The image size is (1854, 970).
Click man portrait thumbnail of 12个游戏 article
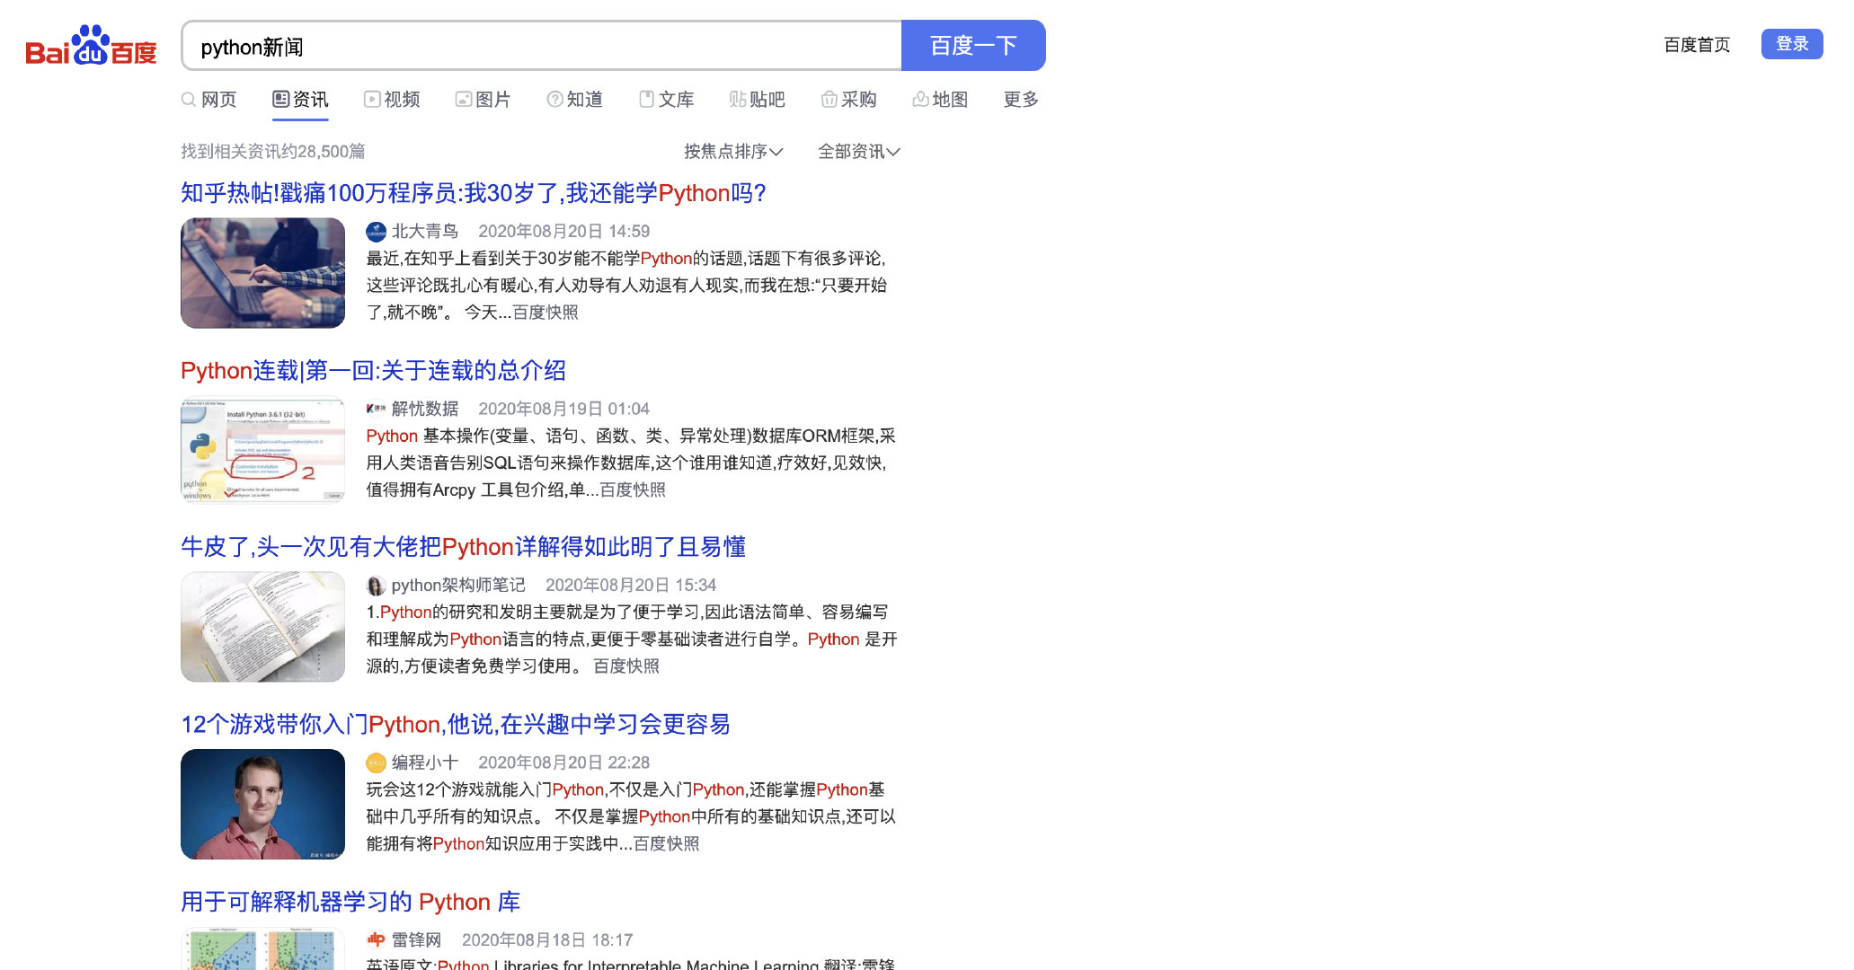(x=262, y=804)
